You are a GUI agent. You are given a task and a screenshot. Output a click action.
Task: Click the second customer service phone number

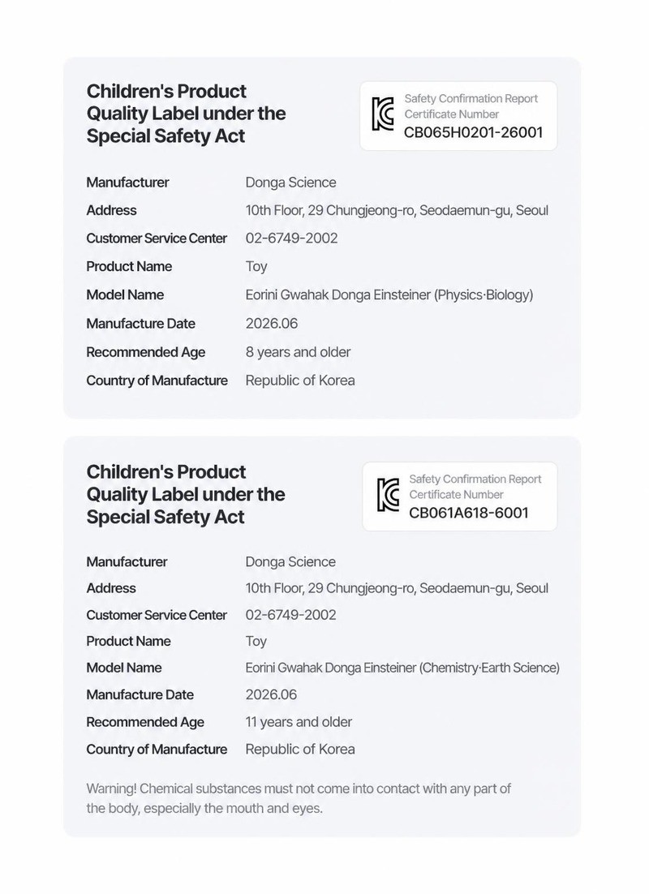[x=291, y=615]
